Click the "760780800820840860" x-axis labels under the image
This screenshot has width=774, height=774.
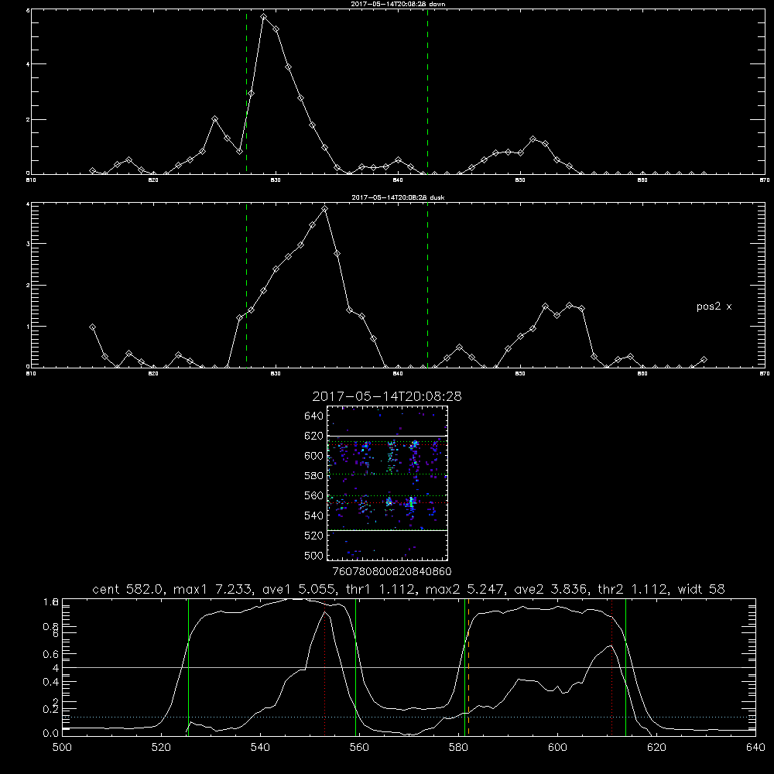pos(392,571)
